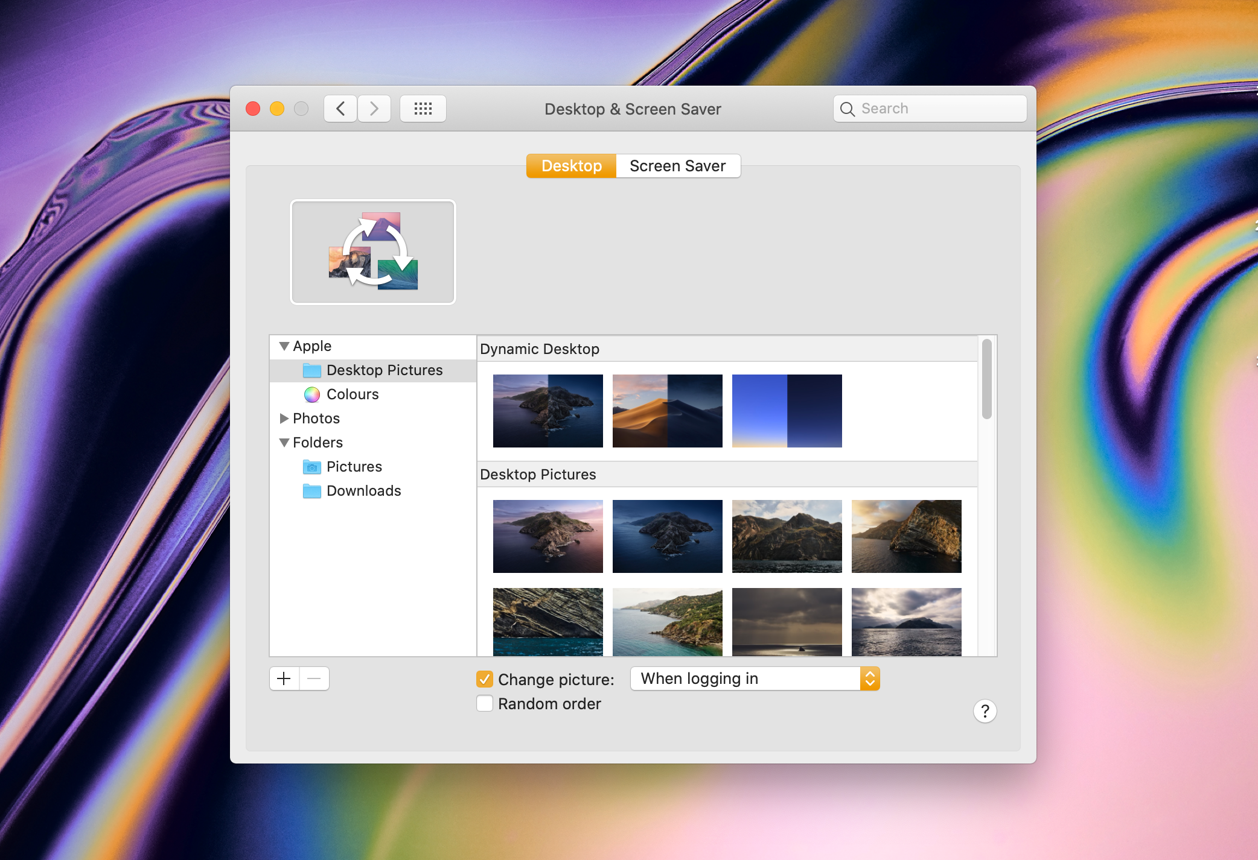Open the Desktop Pictures folder in the sidebar

[x=384, y=370]
